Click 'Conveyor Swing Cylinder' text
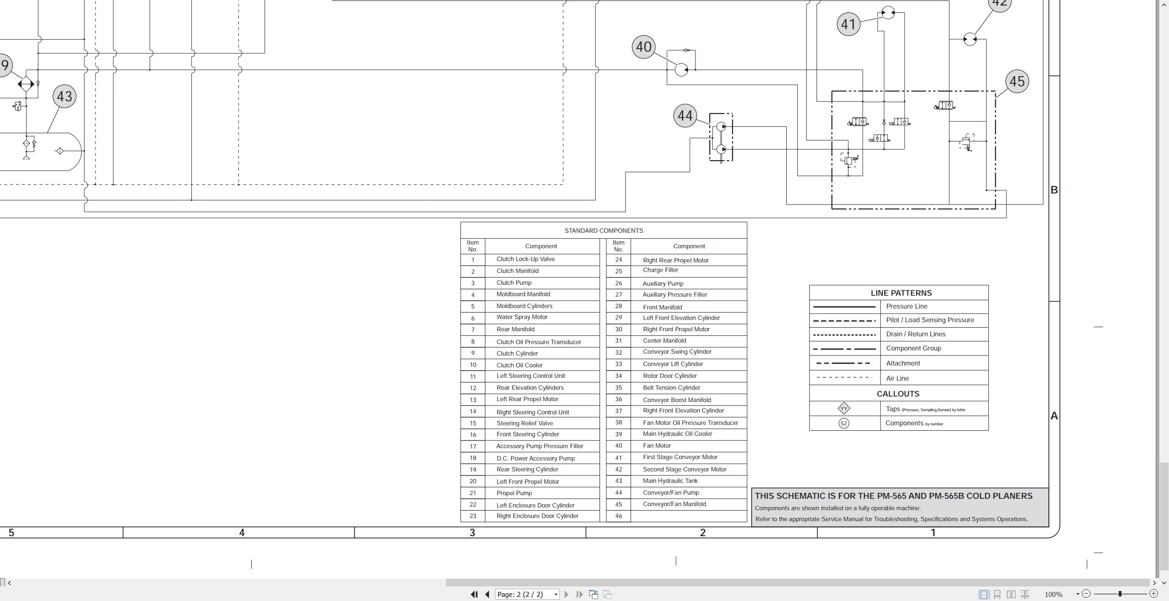The width and height of the screenshot is (1169, 601). 677,351
